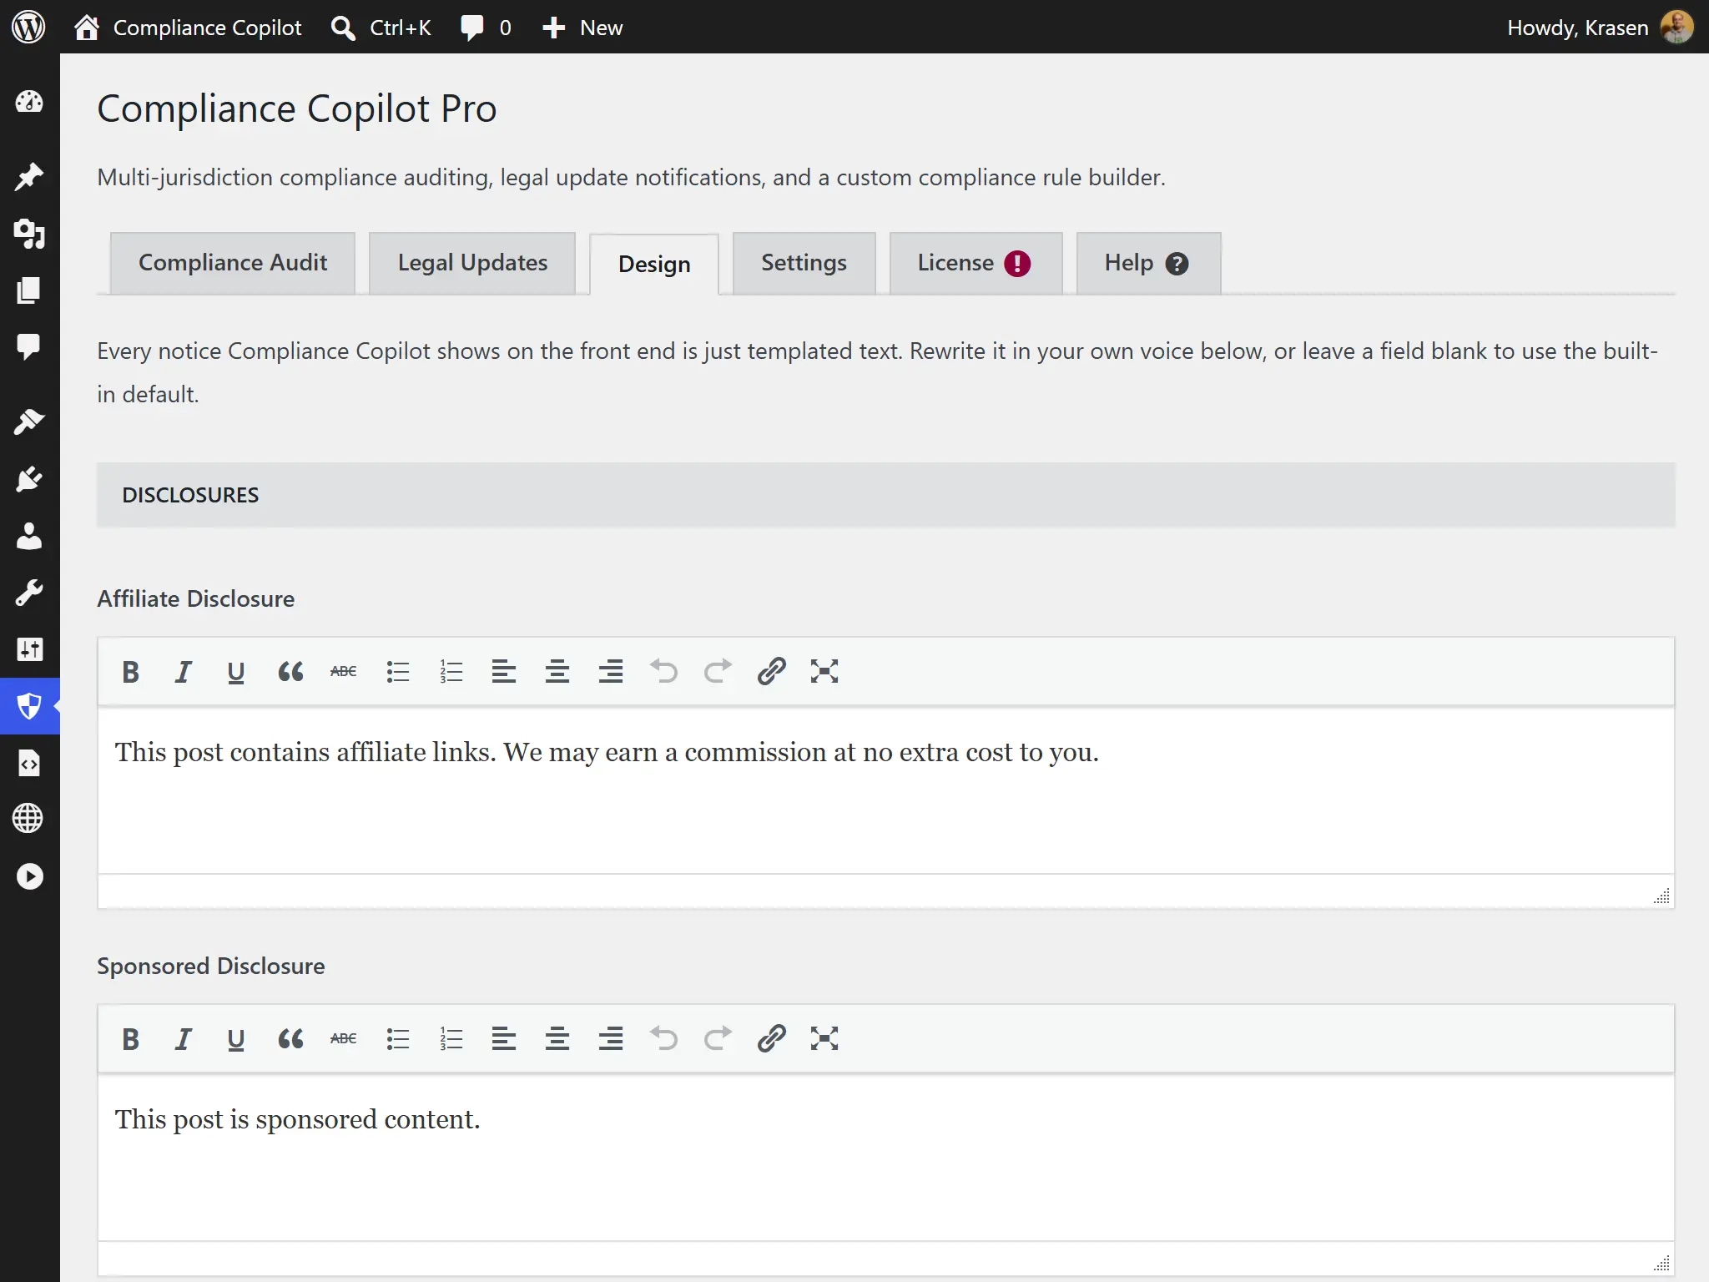Redo in the Affiliate Disclosure editor

pos(718,672)
